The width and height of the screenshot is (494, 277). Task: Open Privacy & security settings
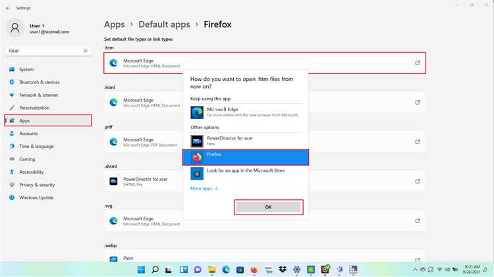[x=48, y=185]
